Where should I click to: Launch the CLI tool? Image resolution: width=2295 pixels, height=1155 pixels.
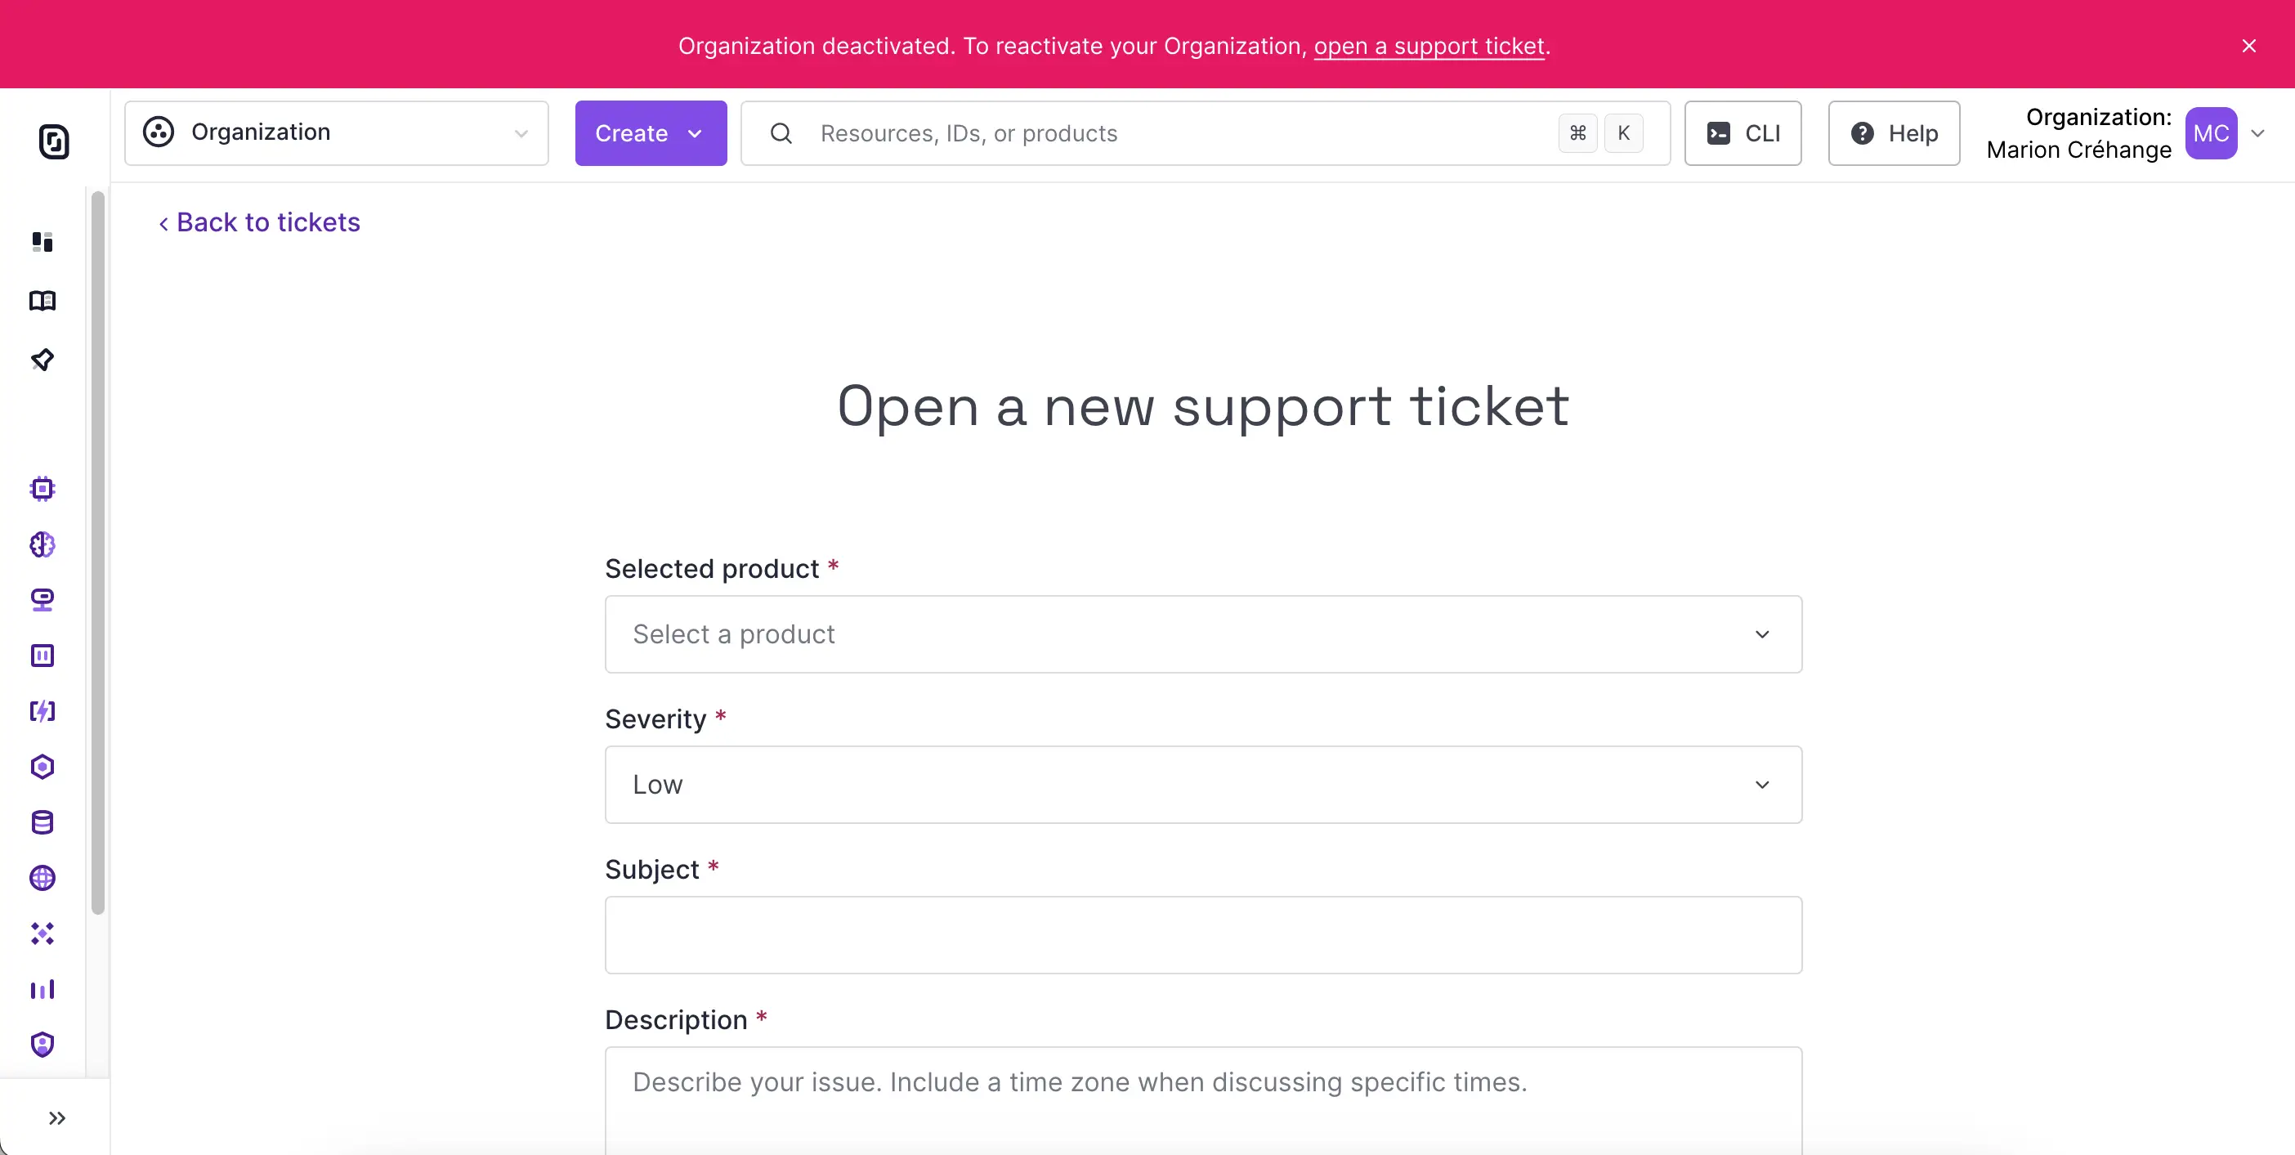(x=1742, y=132)
